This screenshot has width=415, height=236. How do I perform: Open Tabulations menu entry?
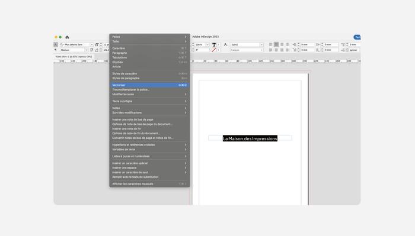point(149,57)
